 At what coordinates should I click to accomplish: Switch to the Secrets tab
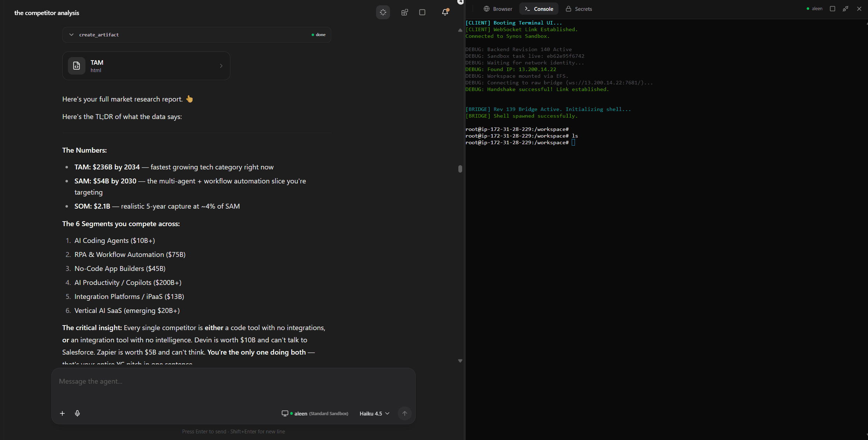579,9
